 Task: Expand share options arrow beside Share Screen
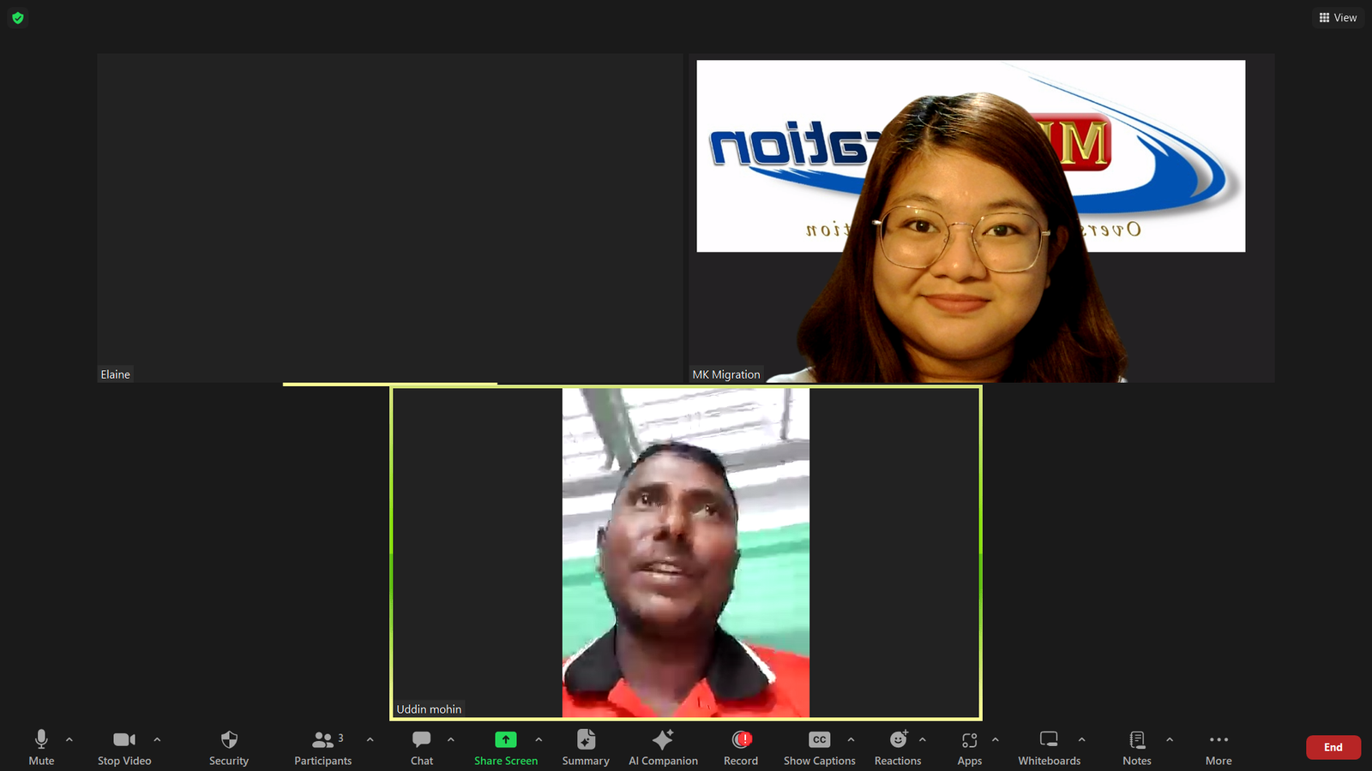pos(539,739)
